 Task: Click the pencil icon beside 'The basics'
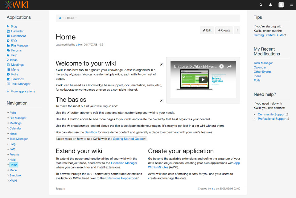(161, 101)
